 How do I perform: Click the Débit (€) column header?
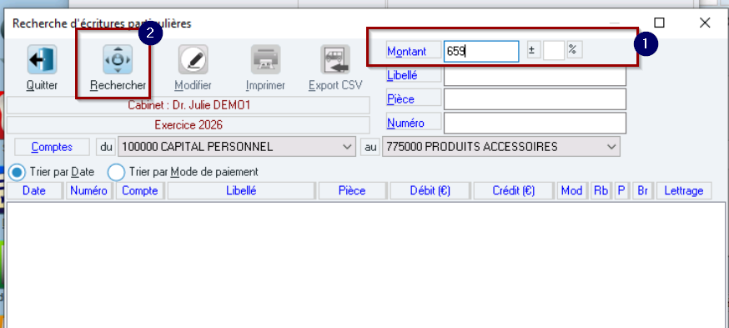[430, 191]
